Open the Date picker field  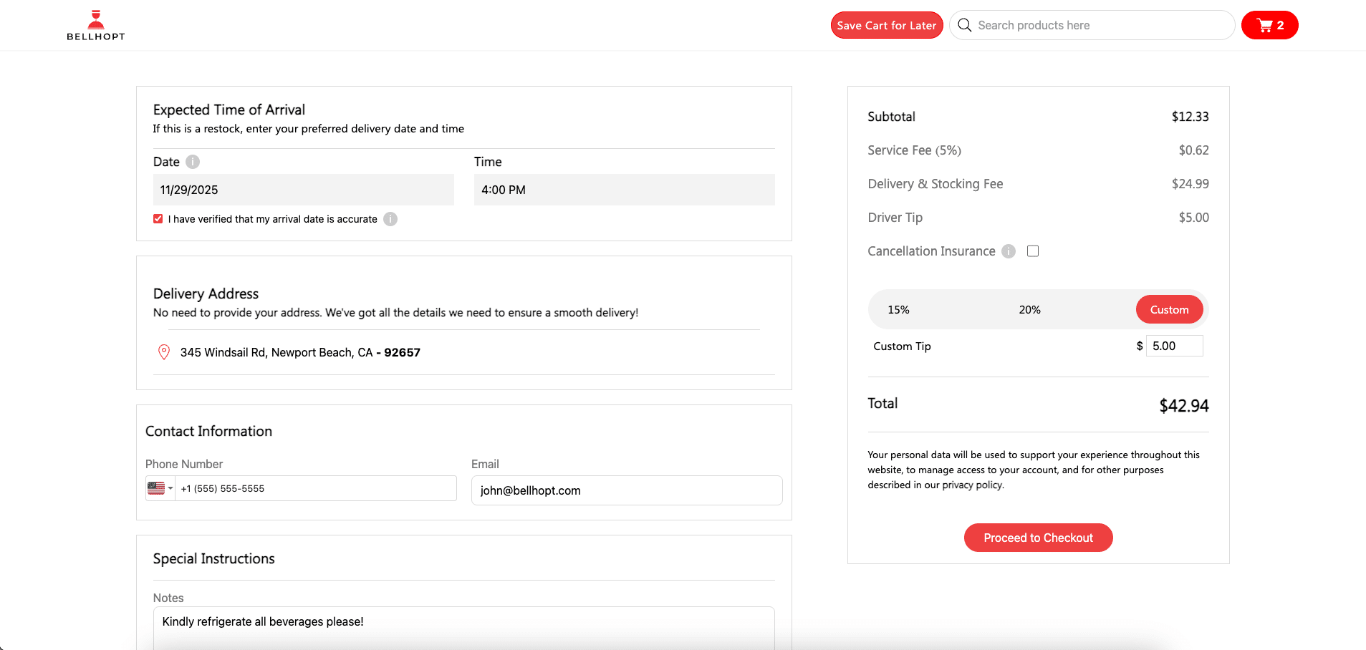pos(303,190)
